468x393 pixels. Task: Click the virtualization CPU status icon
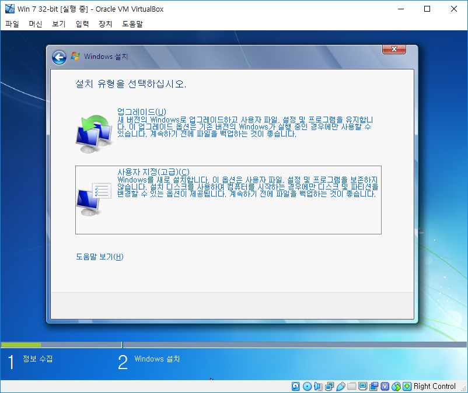(385, 386)
